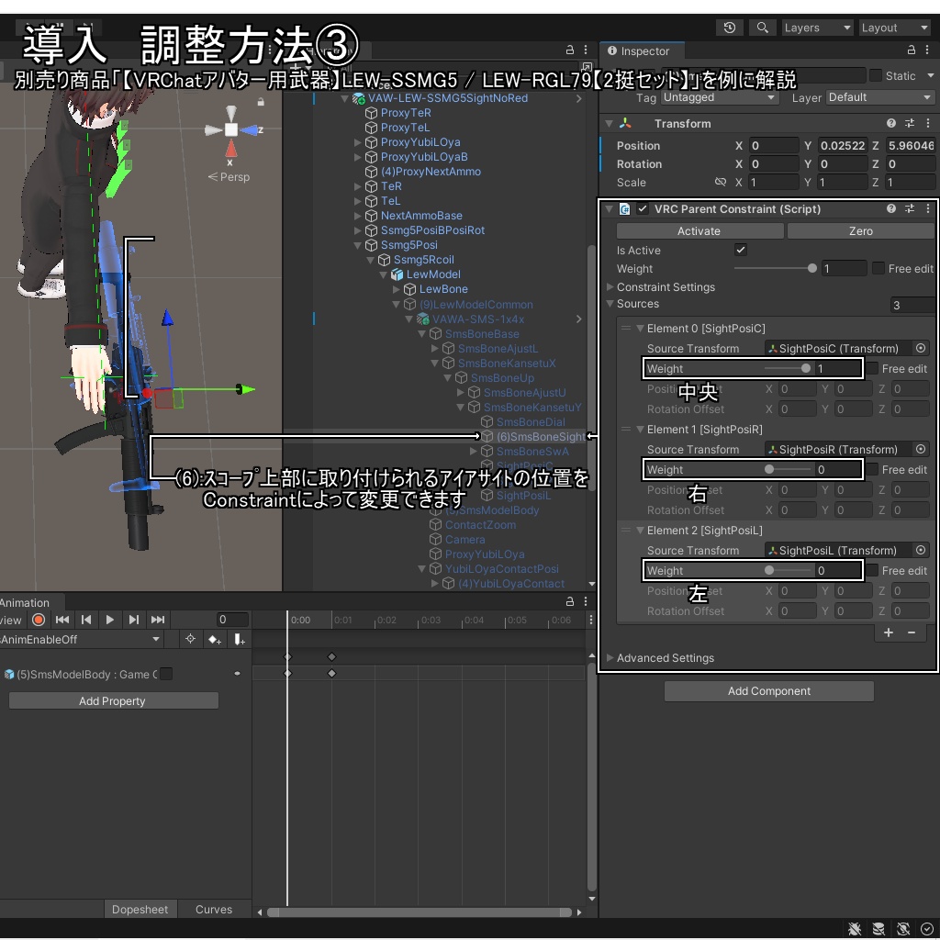
Task: Remove source element with minus button
Action: point(912,632)
